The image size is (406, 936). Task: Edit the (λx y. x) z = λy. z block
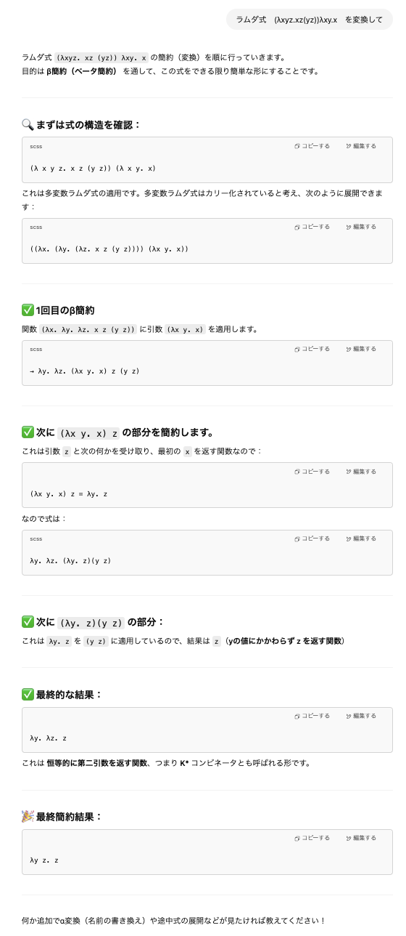point(361,472)
